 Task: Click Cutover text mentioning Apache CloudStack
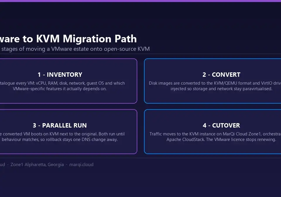point(215,137)
